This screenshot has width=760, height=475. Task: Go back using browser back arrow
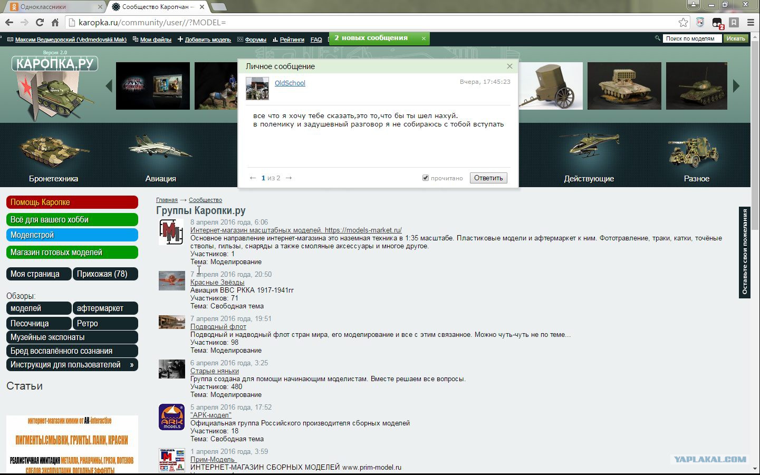click(9, 23)
